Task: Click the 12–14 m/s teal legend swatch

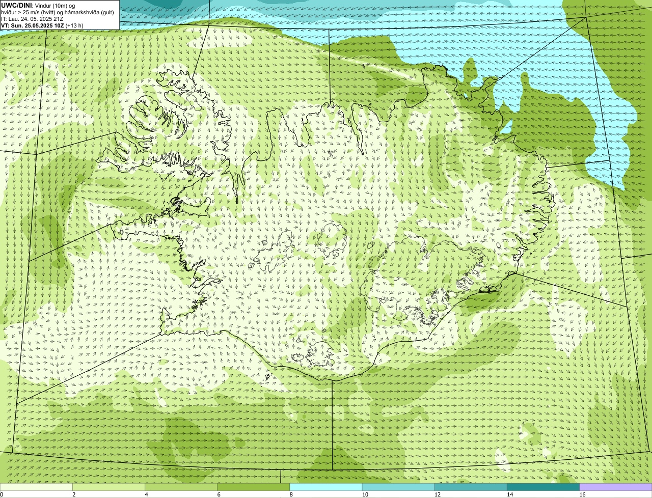Action: coord(471,487)
